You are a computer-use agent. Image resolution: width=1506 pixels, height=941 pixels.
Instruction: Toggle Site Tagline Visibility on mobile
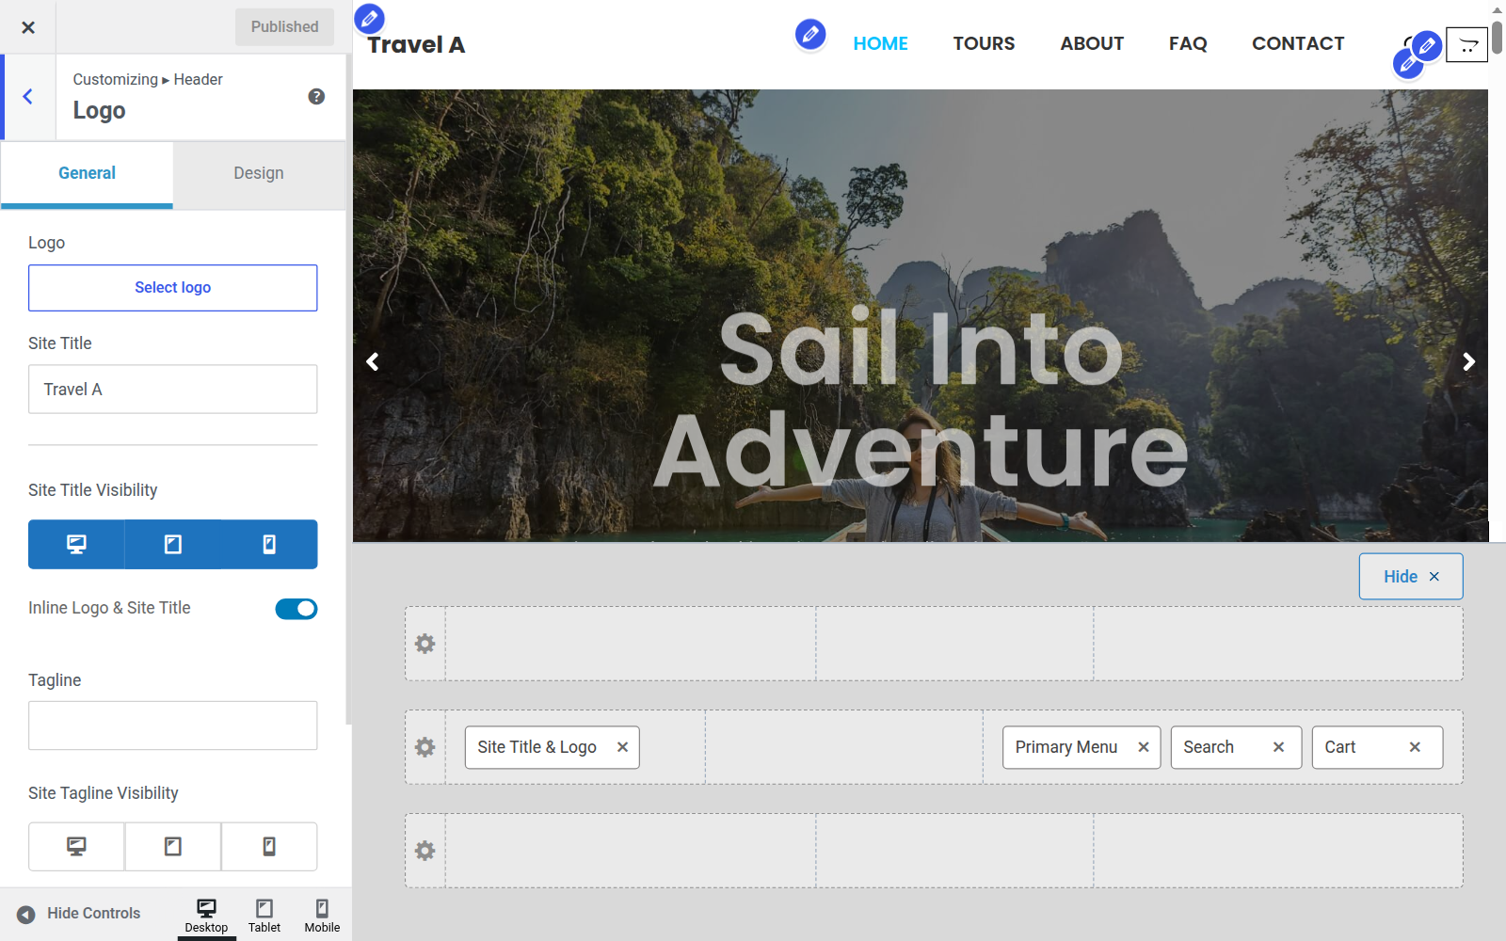[269, 847]
